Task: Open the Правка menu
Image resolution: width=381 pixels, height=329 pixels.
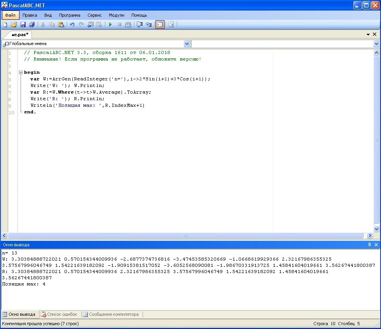Action: [30, 15]
